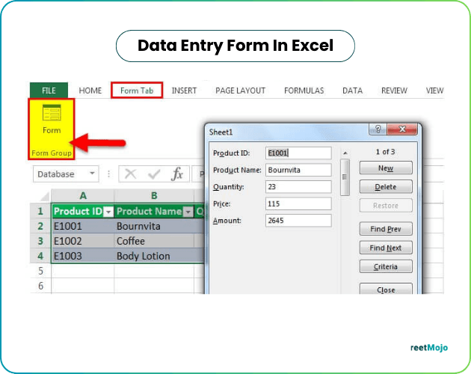
Task: Click the Price field showing 115
Action: (298, 203)
